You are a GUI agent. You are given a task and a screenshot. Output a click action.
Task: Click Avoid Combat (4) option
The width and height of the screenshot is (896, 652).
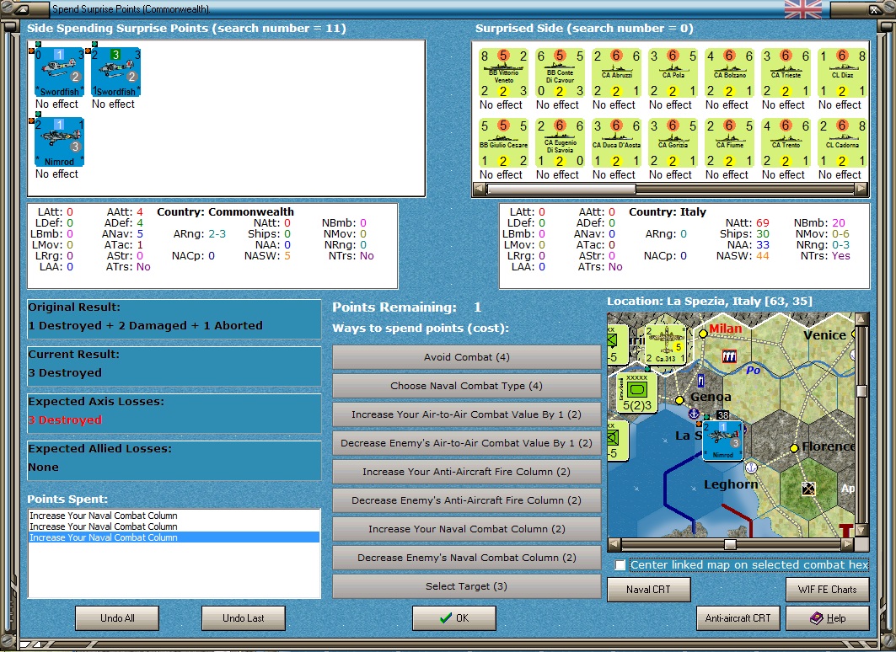pos(466,357)
